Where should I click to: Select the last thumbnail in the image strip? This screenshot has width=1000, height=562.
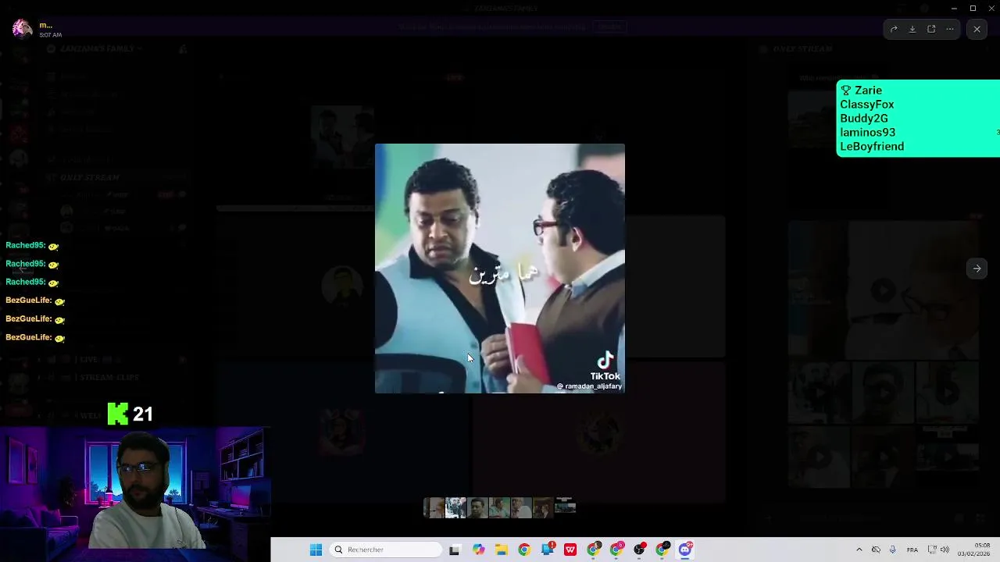[565, 508]
